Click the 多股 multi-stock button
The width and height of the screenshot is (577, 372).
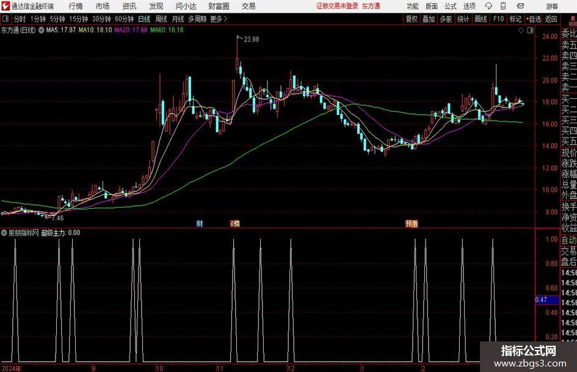[446, 19]
